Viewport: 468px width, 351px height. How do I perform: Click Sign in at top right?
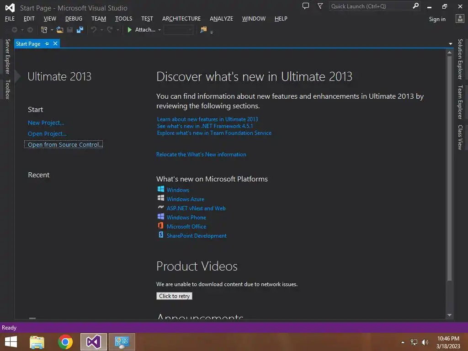click(x=437, y=19)
